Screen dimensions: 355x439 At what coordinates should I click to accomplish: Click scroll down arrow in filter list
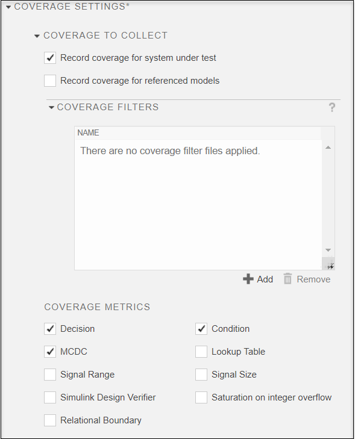(x=328, y=250)
